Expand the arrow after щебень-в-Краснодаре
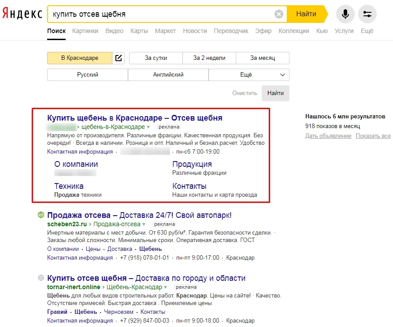 click(x=148, y=127)
